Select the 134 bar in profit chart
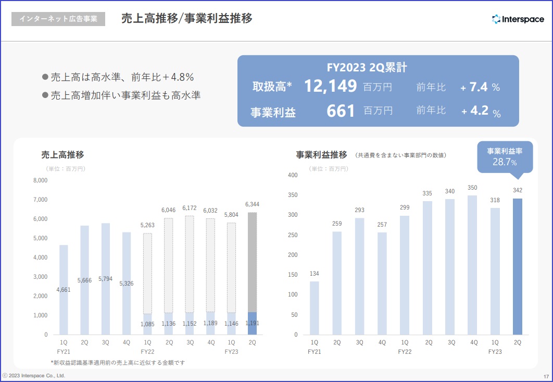The width and height of the screenshot is (553, 382). tap(314, 307)
